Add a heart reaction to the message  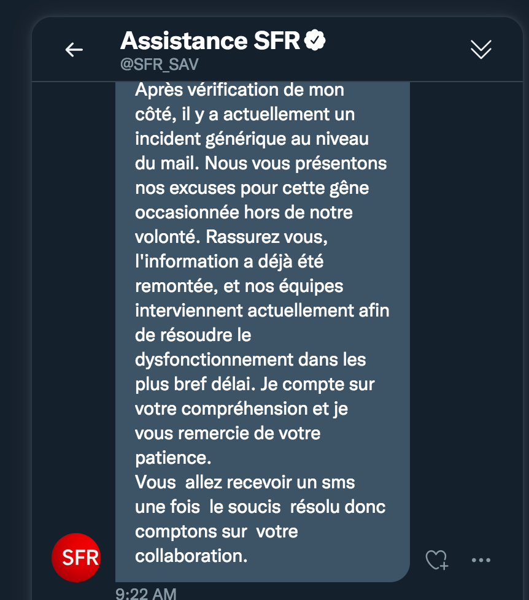point(436,560)
